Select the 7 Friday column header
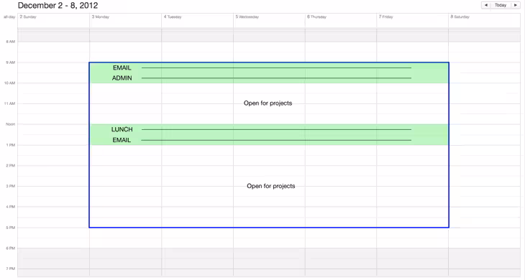Viewport: 525px width, 280px height. pyautogui.click(x=385, y=17)
